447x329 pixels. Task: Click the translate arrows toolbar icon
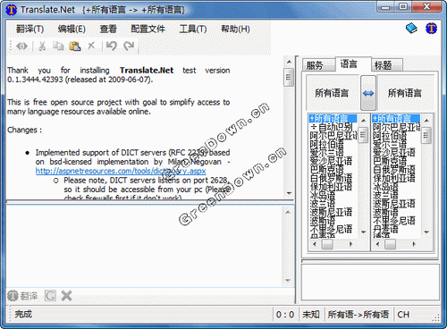(21, 46)
